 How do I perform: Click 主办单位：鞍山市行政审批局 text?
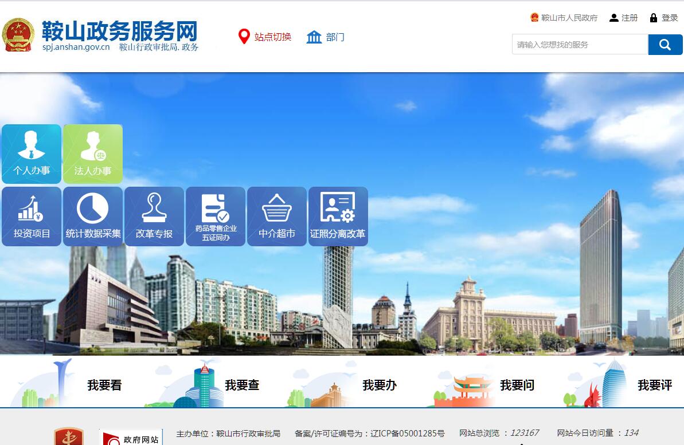[228, 434]
